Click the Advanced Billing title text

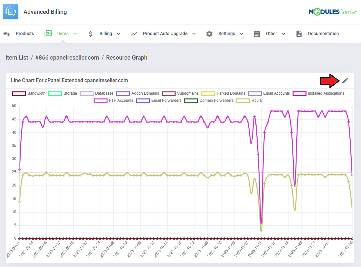pyautogui.click(x=45, y=12)
